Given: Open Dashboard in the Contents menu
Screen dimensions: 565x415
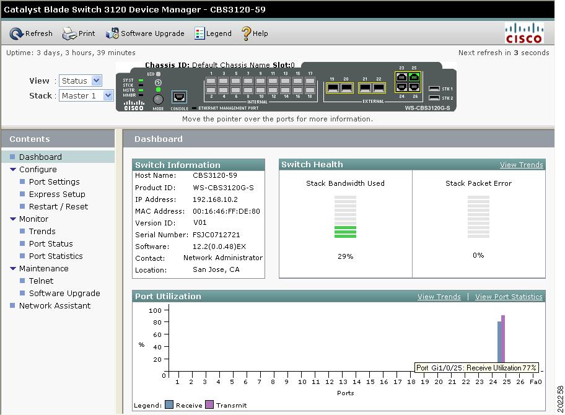Looking at the screenshot, I should click(x=40, y=157).
